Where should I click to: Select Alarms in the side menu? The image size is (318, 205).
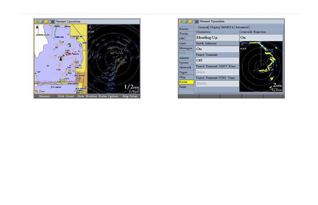coord(186,58)
